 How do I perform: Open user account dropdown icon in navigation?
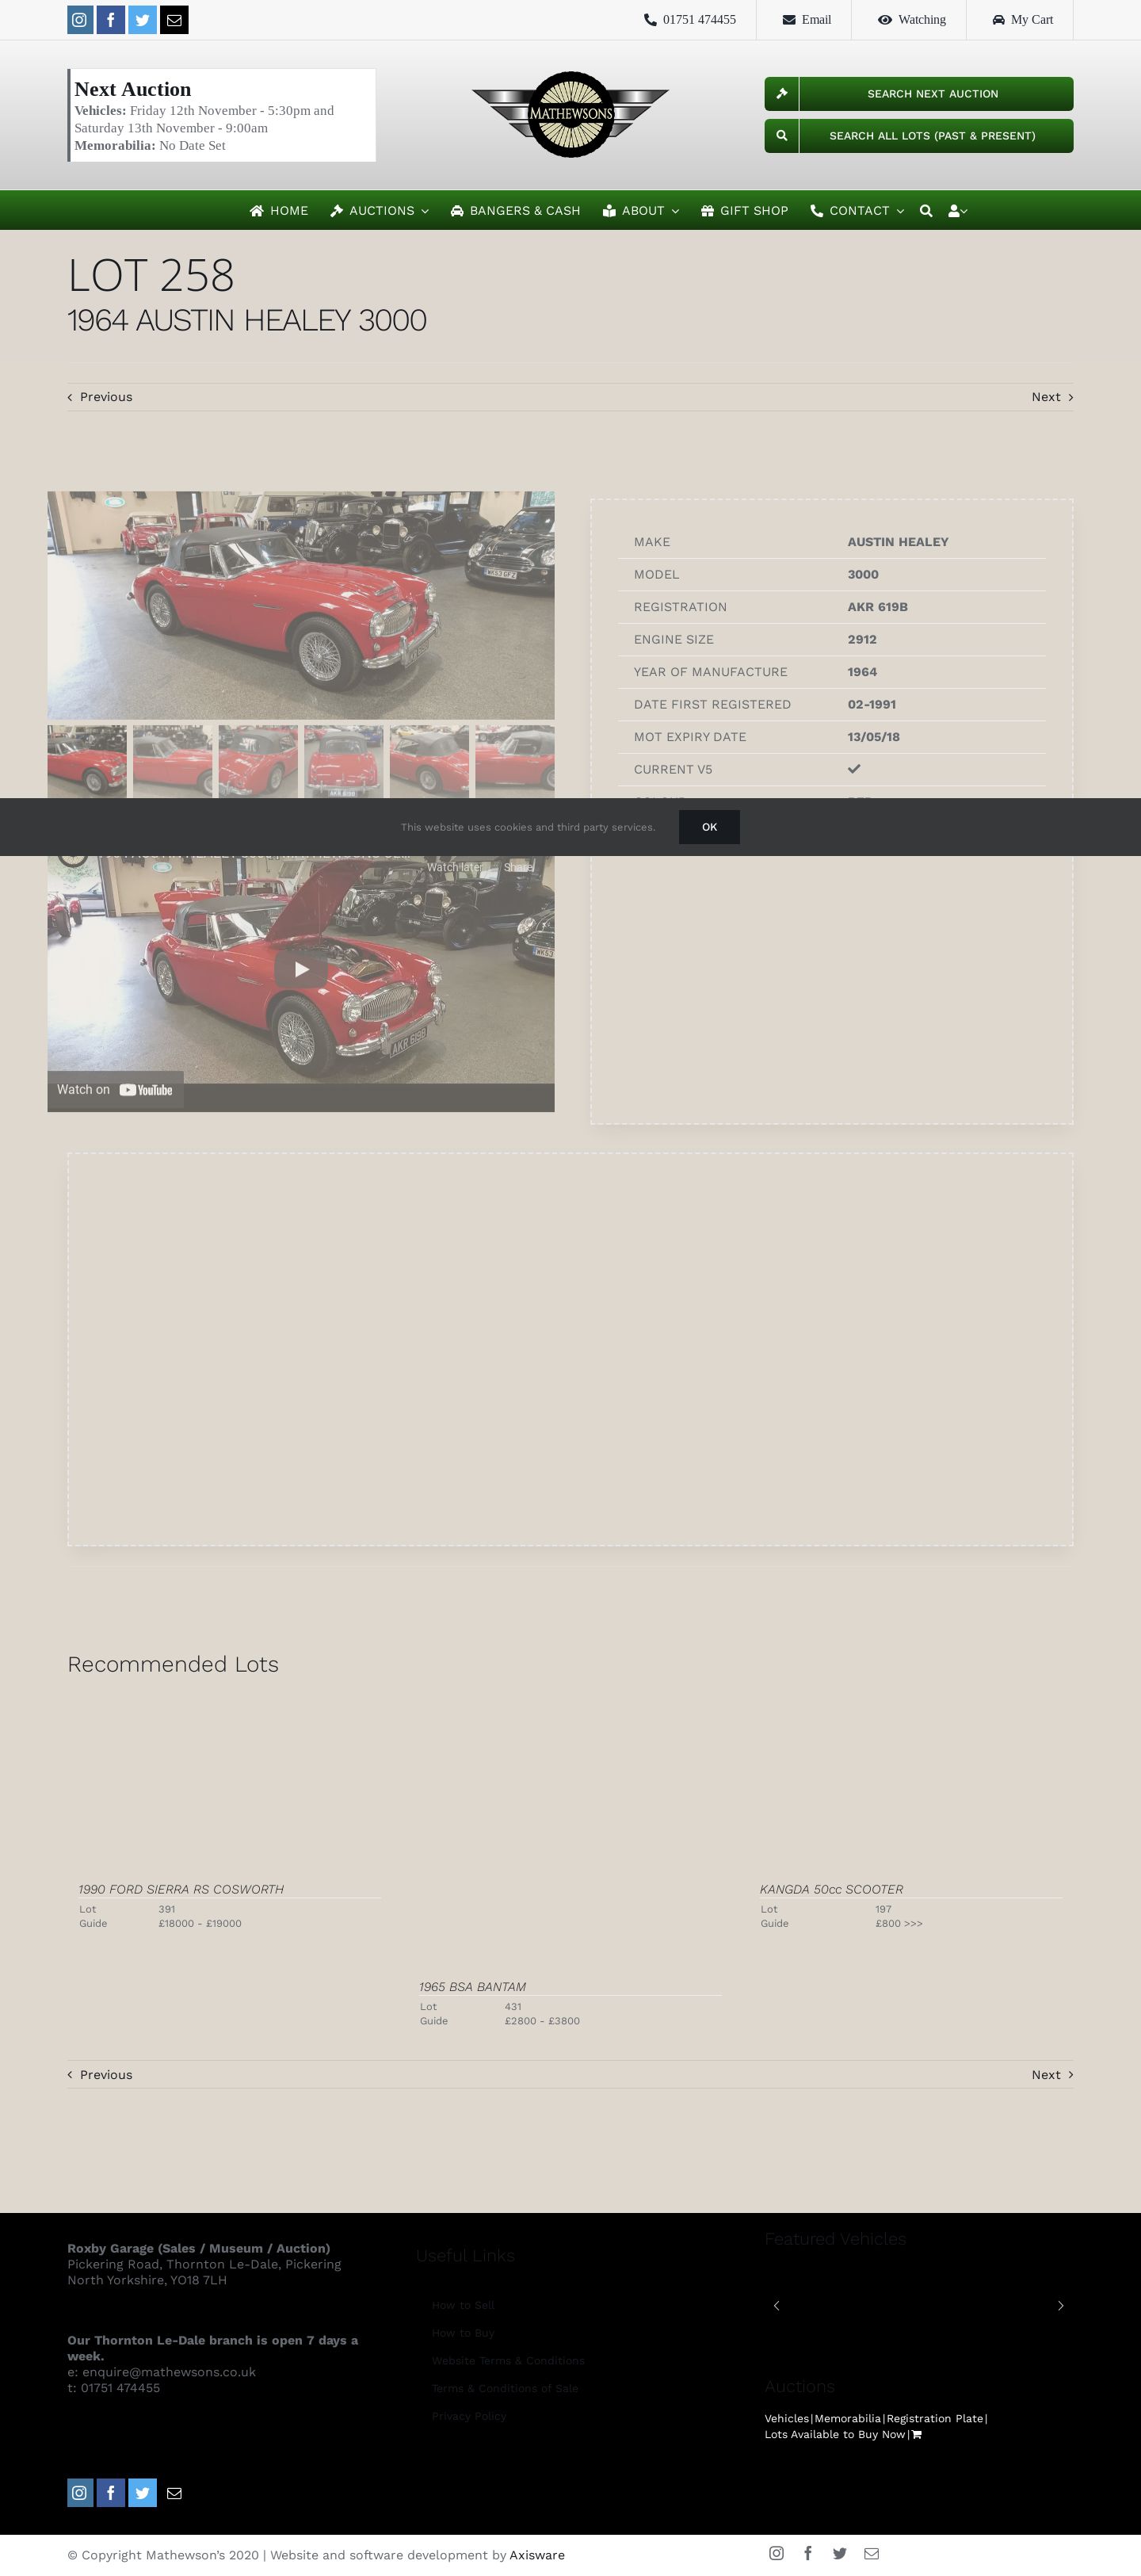tap(958, 211)
